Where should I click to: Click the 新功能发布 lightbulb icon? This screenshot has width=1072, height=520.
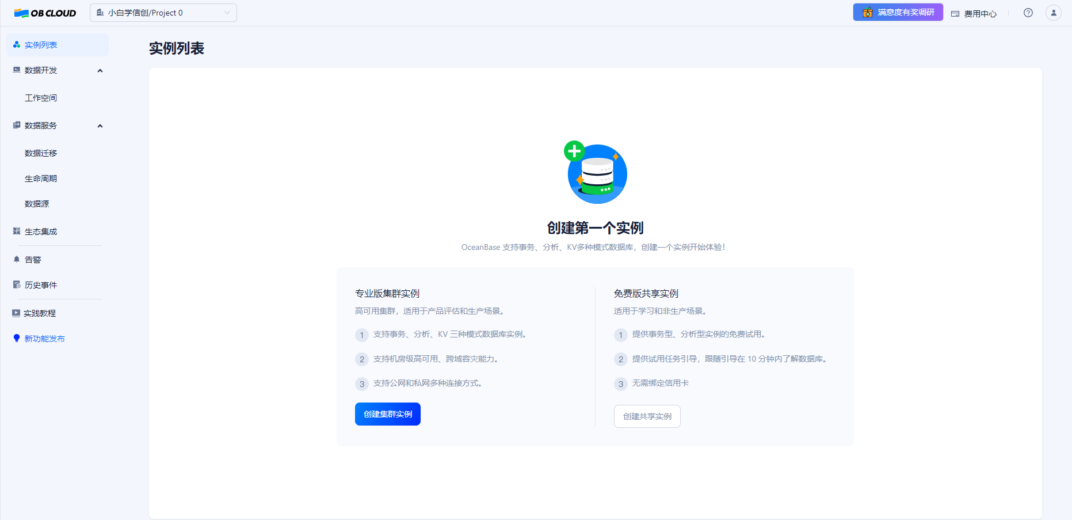coord(17,339)
